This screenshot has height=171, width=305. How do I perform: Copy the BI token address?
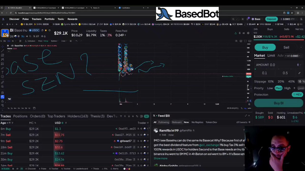pyautogui.click(x=42, y=30)
